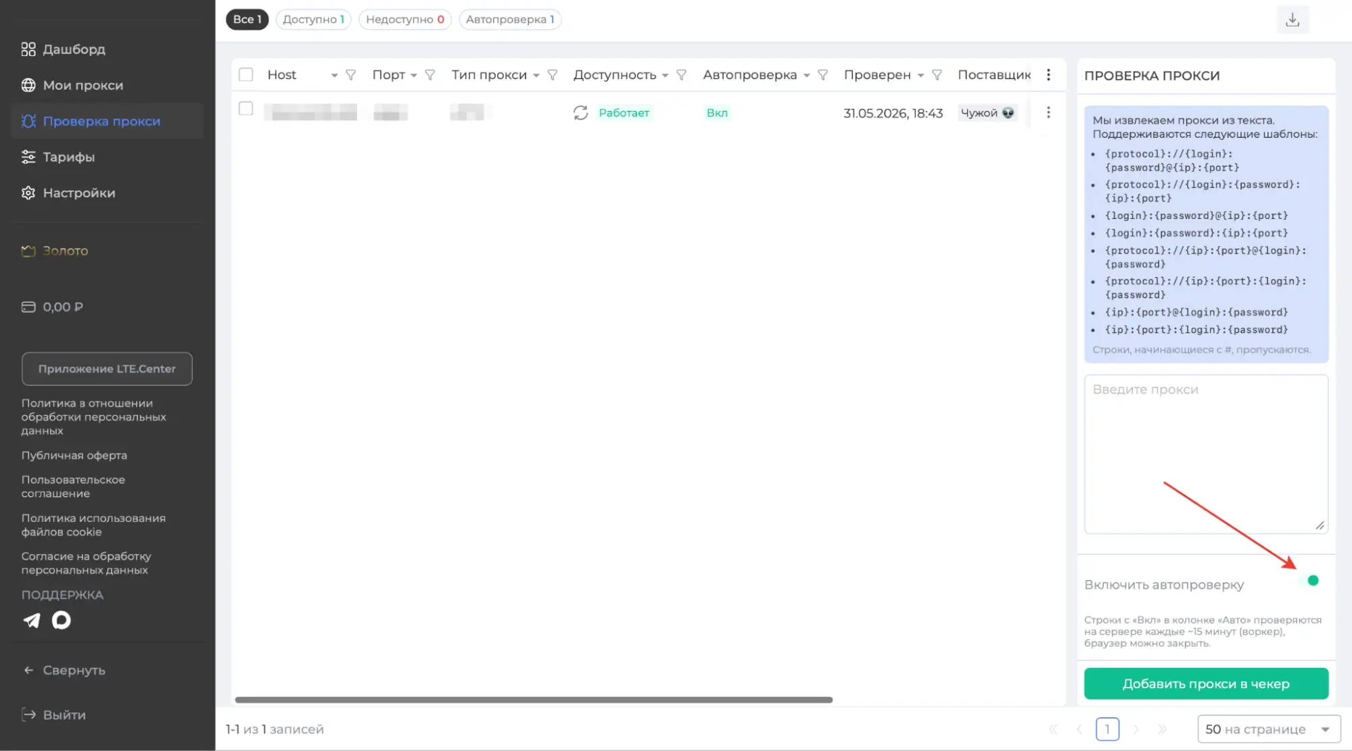Open Пользовательское соглашение link
1352x751 pixels.
73,487
